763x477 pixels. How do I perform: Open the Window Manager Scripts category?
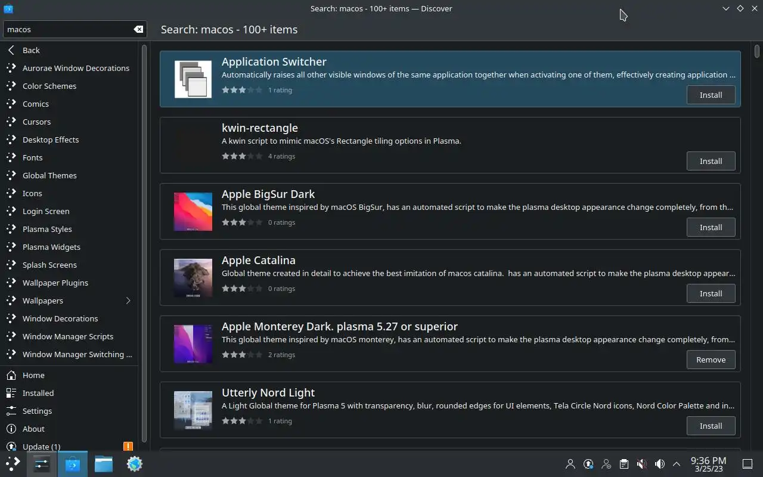69,336
